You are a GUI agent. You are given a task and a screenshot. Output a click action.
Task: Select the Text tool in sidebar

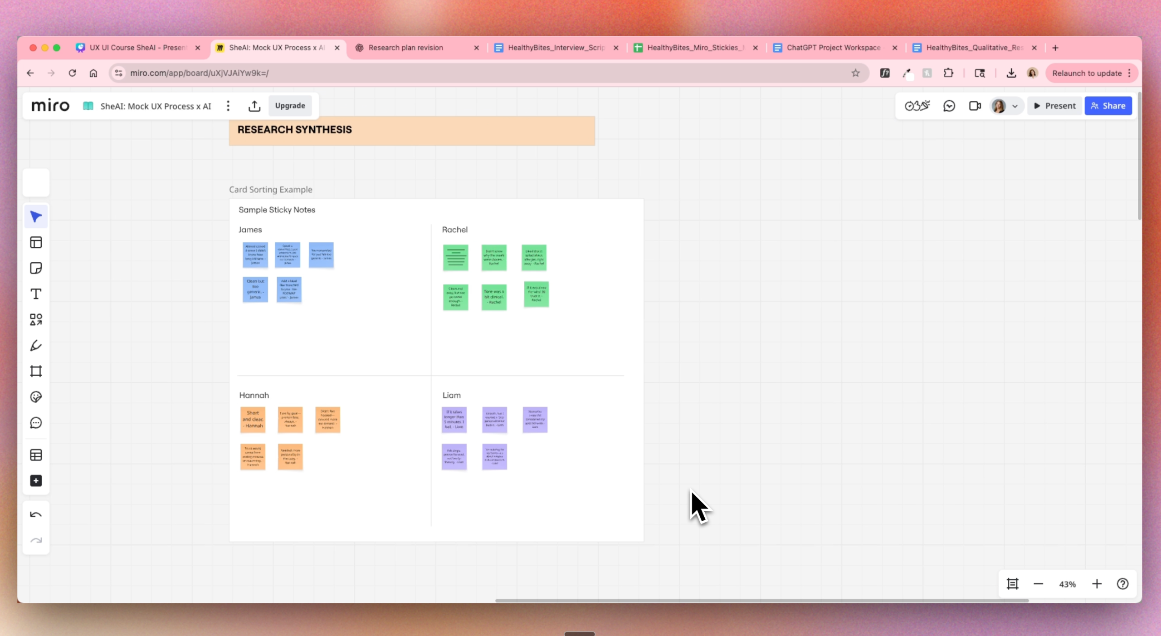tap(36, 294)
